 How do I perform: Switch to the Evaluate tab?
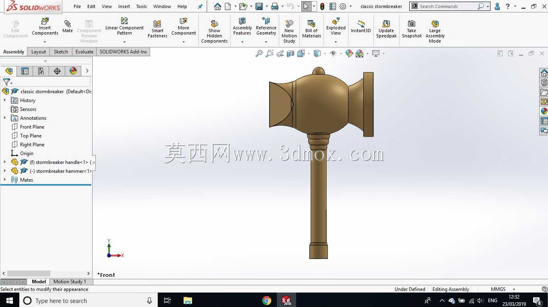point(84,52)
